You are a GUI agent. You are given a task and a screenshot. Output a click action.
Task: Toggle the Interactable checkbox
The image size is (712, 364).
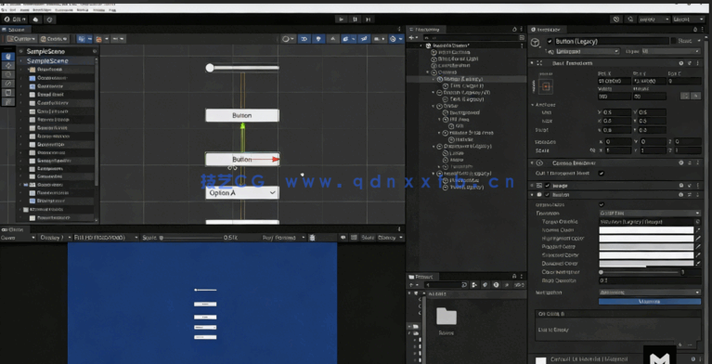pyautogui.click(x=602, y=204)
